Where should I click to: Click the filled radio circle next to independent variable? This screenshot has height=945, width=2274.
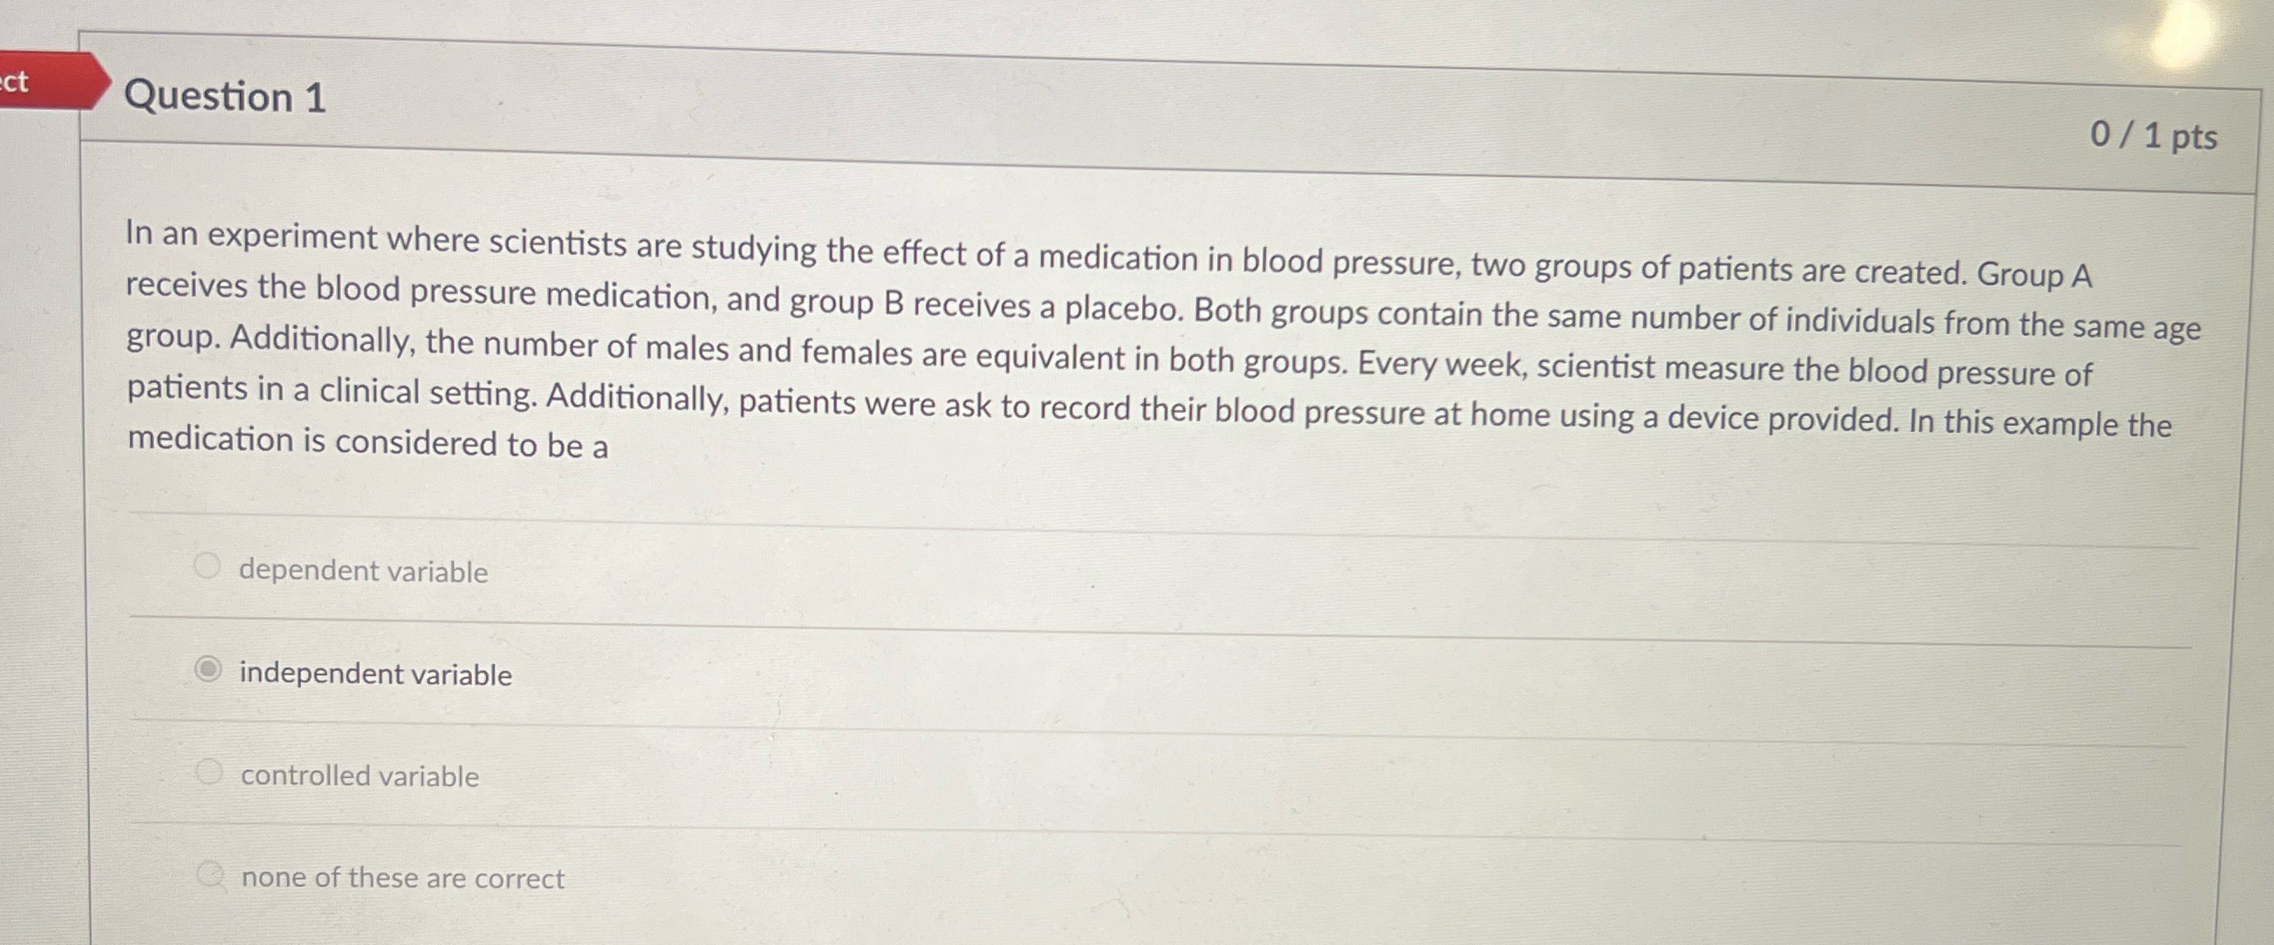pos(207,668)
